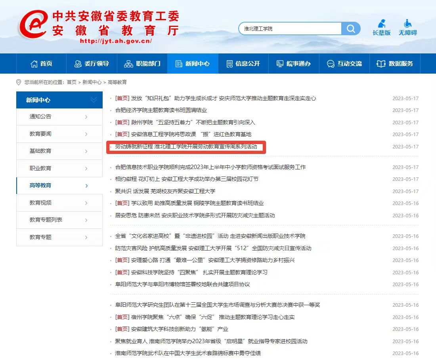Open the 合肥经济学院 读书班 news article
The height and width of the screenshot is (359, 436).
[161, 110]
